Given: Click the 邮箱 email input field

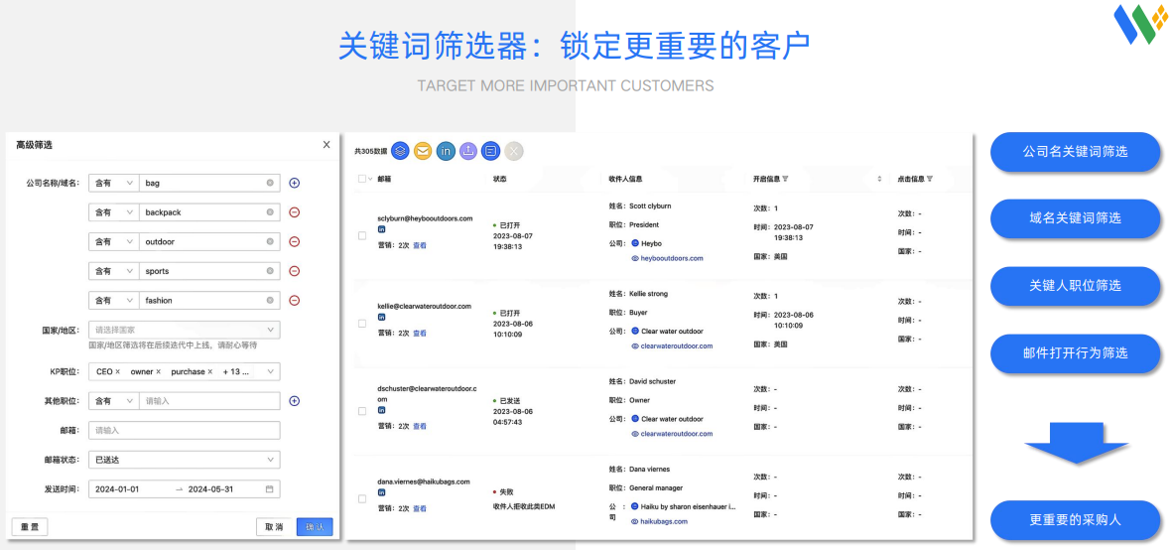Looking at the screenshot, I should pos(184,431).
